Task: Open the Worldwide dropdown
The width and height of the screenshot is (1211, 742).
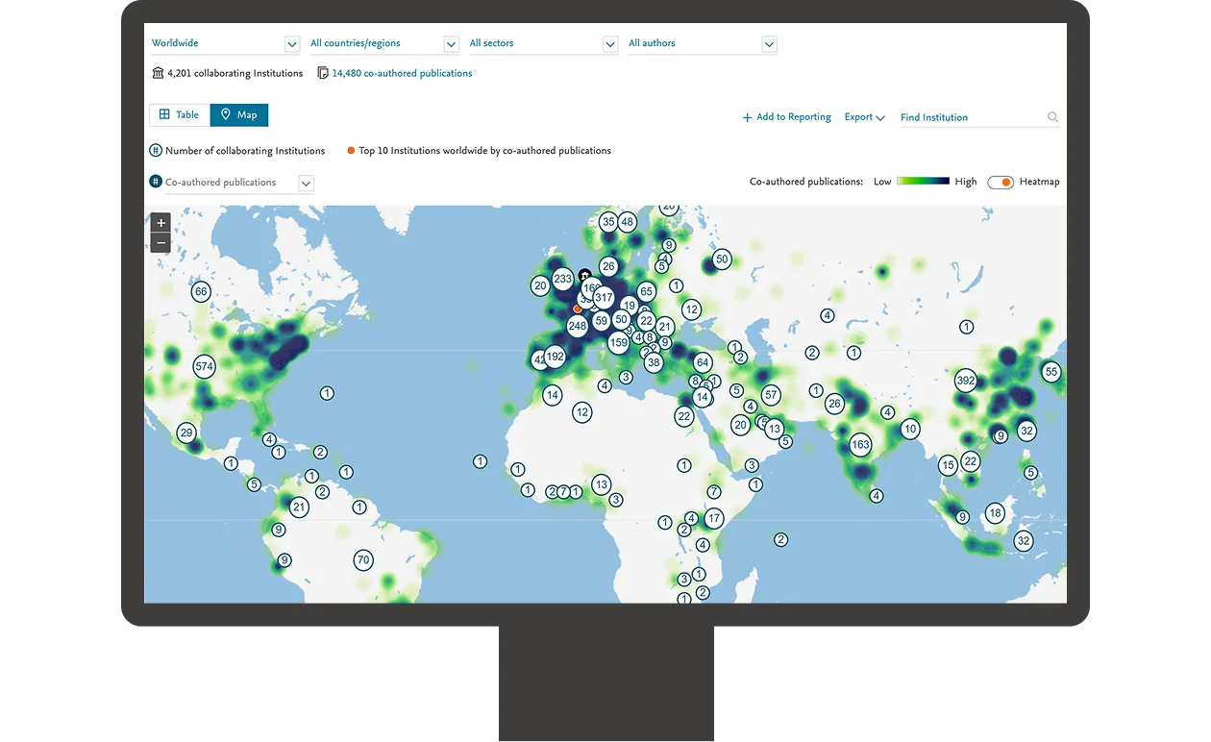Action: pos(290,43)
